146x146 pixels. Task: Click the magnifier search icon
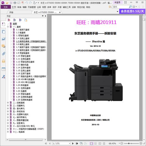(x=130, y=7)
